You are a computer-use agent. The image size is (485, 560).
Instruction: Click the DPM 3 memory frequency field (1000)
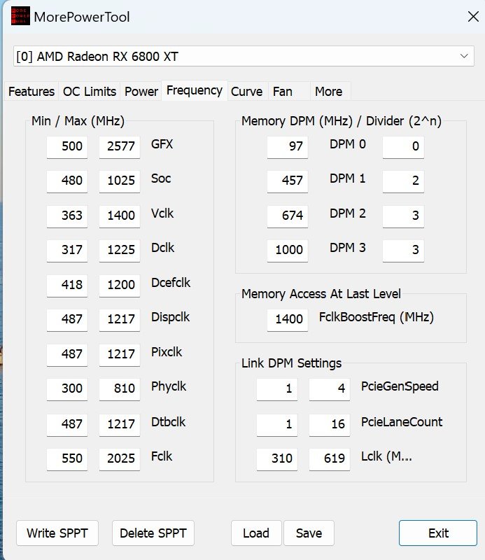click(x=288, y=250)
